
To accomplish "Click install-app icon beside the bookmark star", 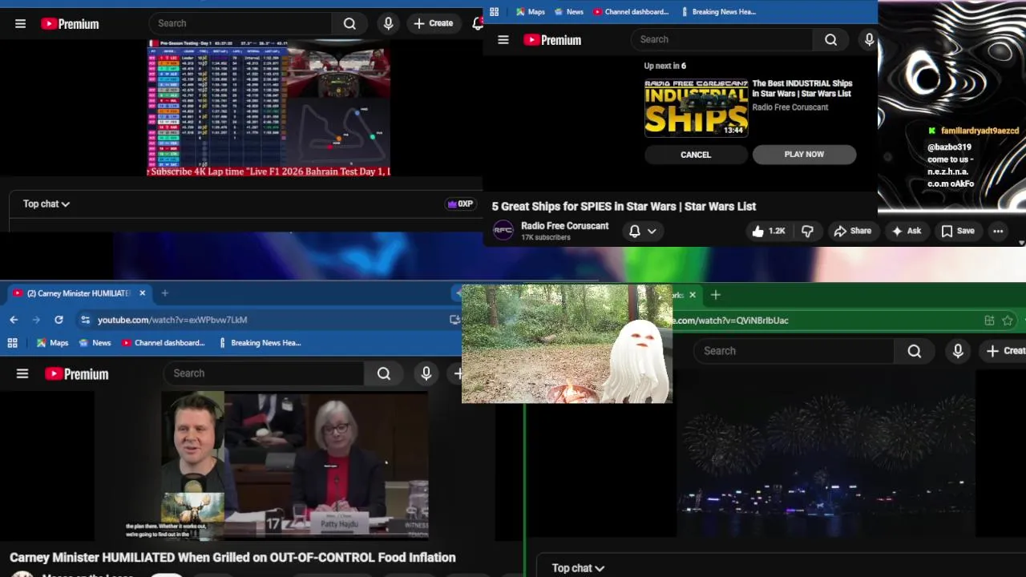I will pyautogui.click(x=989, y=321).
